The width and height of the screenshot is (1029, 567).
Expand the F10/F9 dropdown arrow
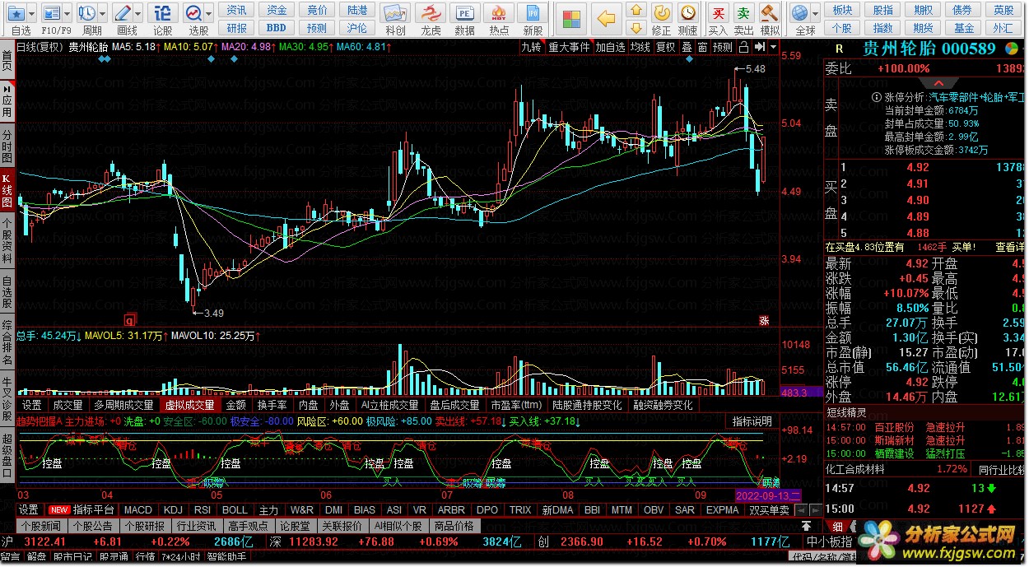[67, 14]
